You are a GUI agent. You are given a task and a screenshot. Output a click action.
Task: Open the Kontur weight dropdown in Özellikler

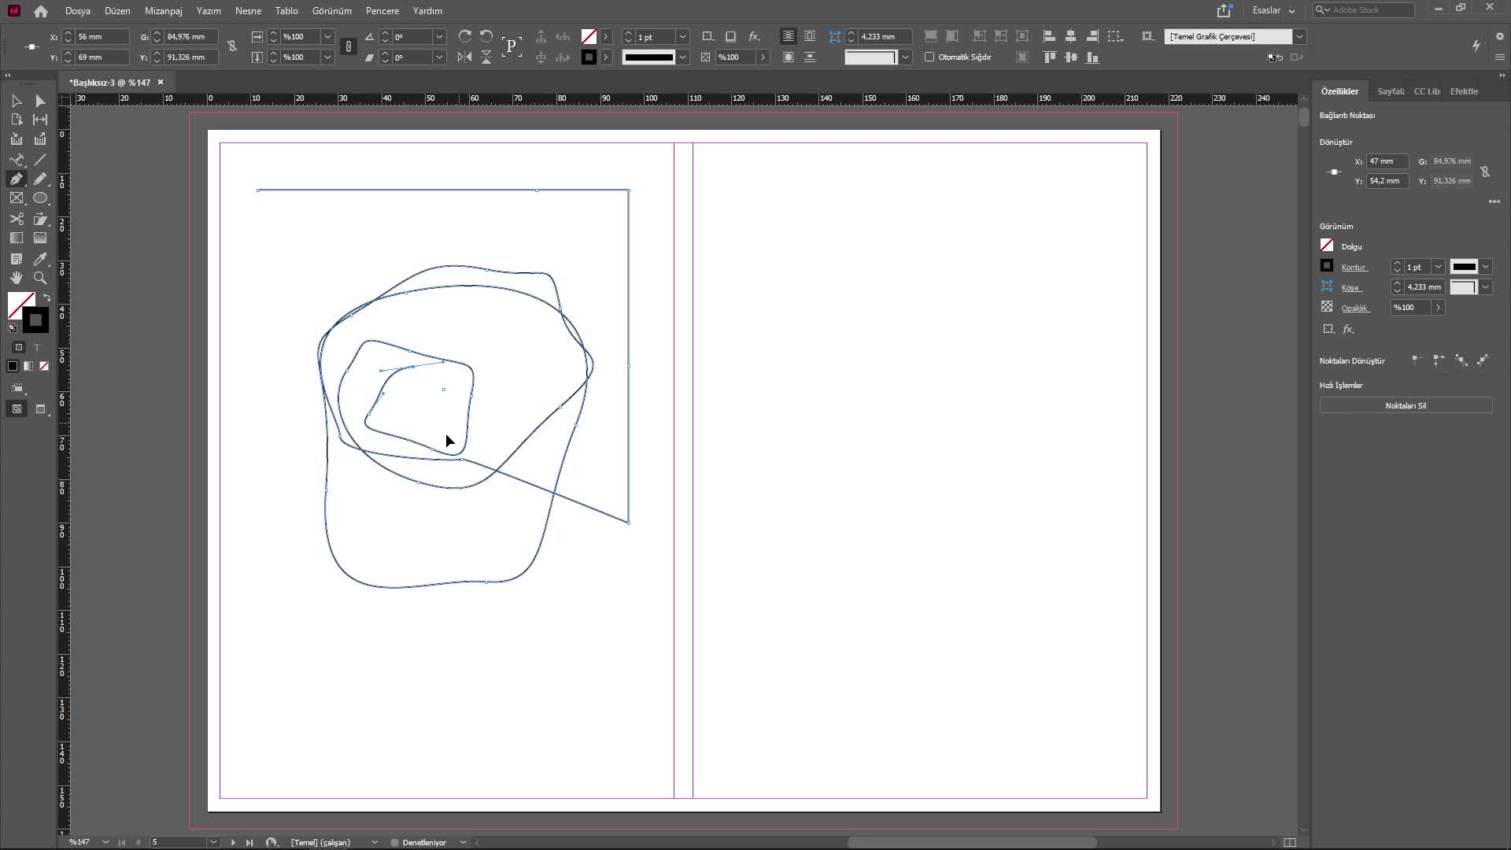click(1438, 267)
